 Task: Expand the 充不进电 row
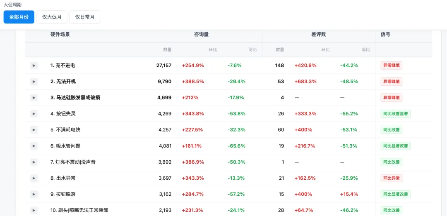34,66
